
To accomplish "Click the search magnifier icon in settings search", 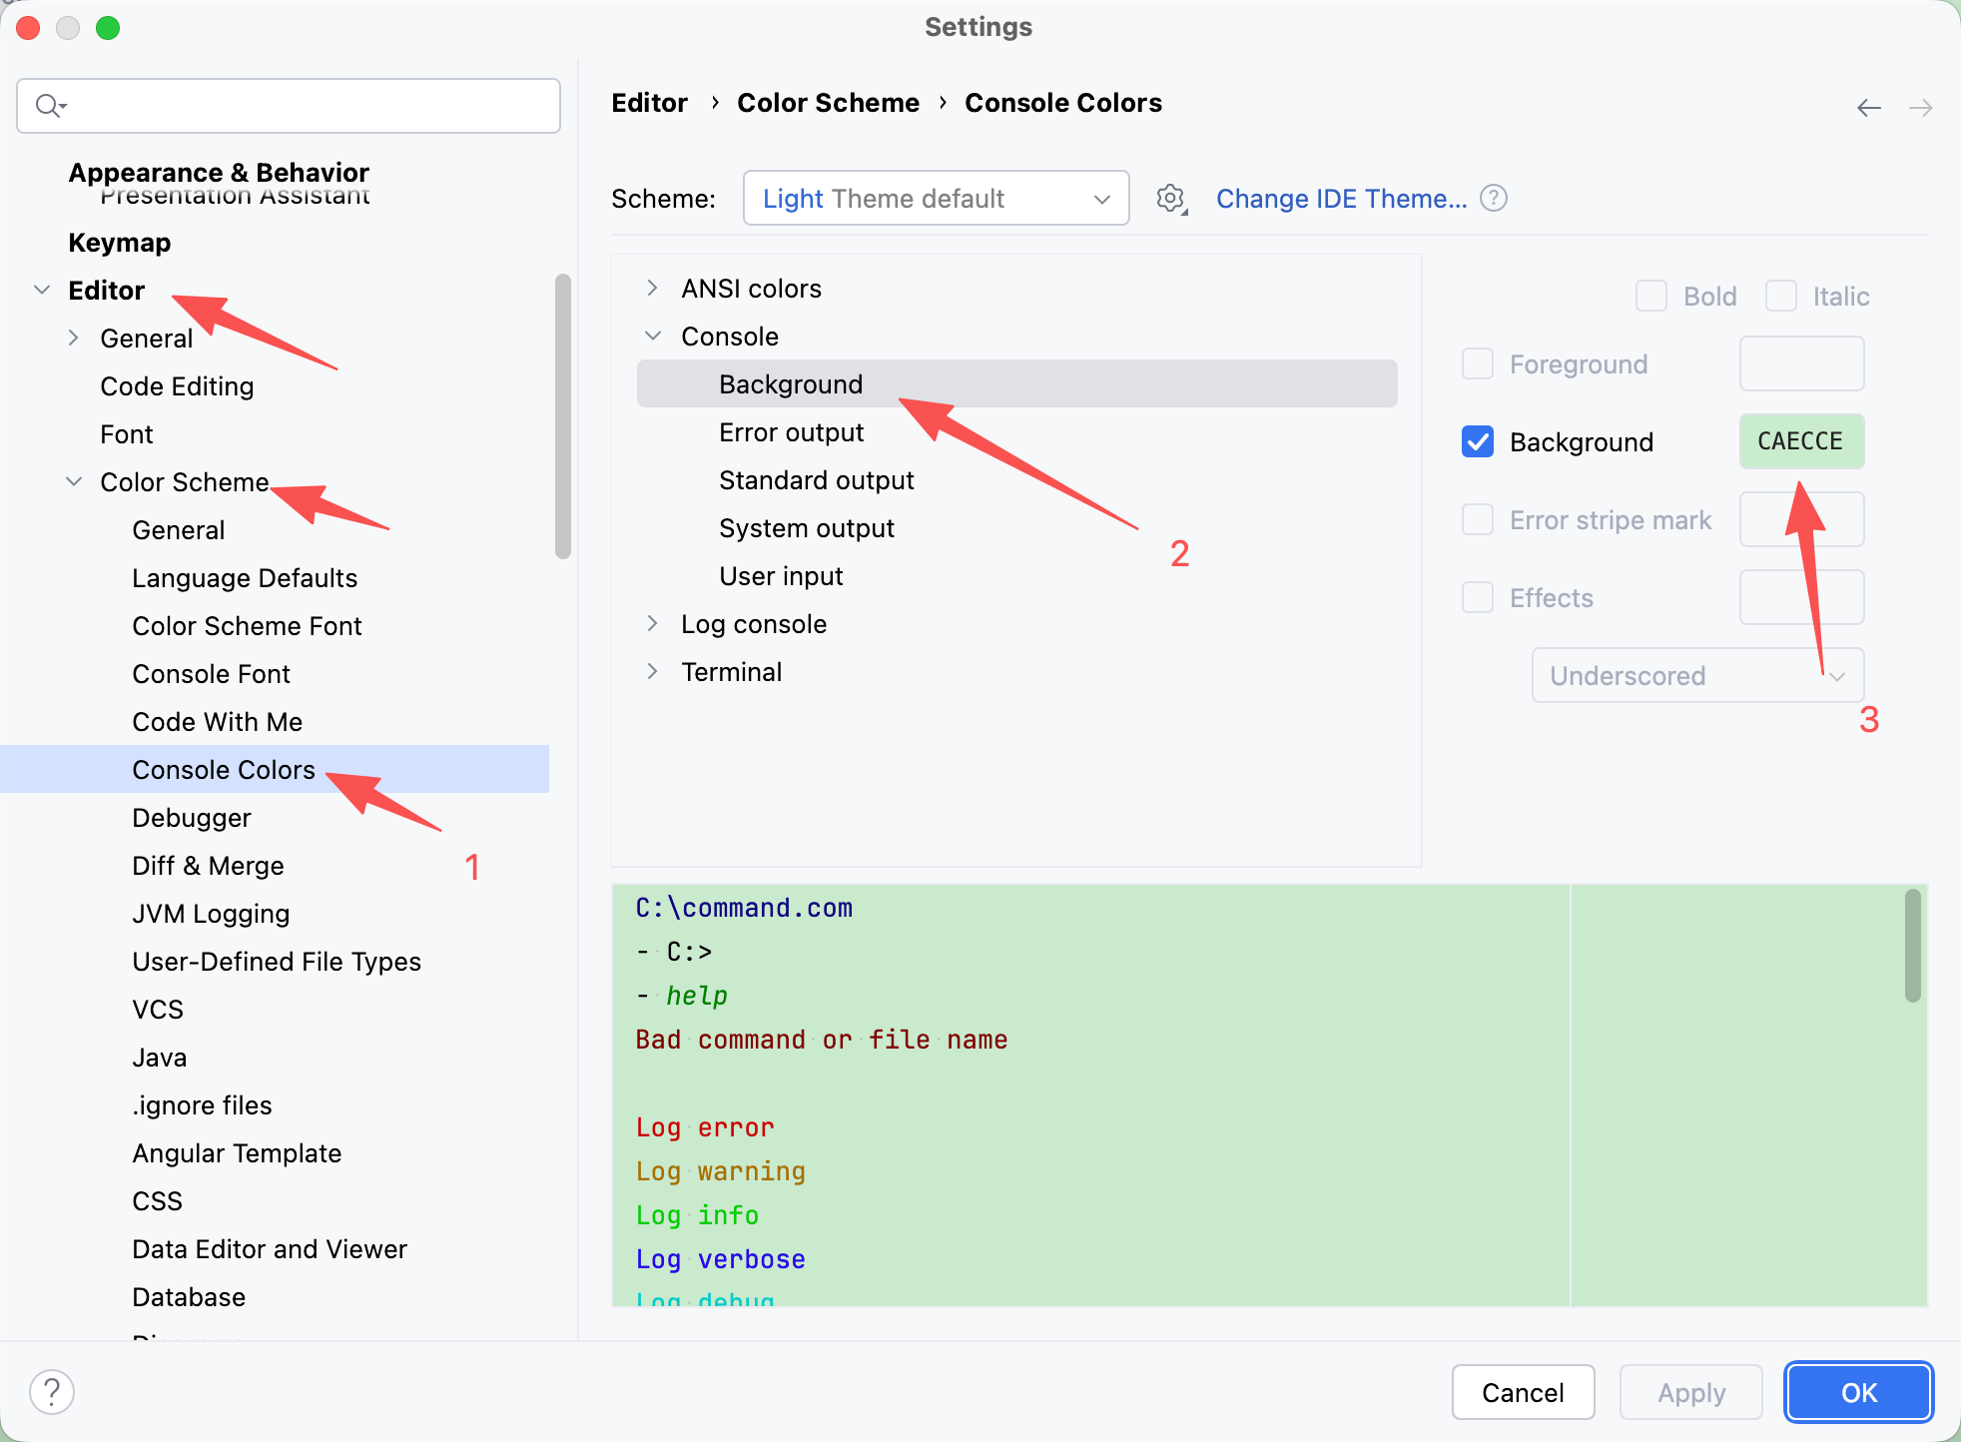I will (x=49, y=105).
